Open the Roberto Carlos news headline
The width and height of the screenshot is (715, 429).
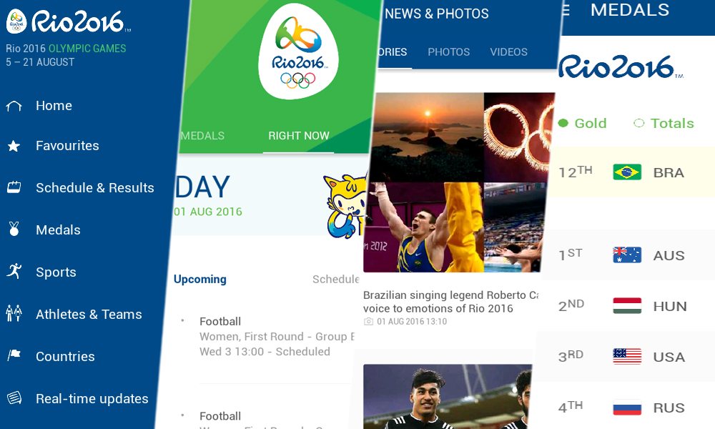tap(450, 302)
